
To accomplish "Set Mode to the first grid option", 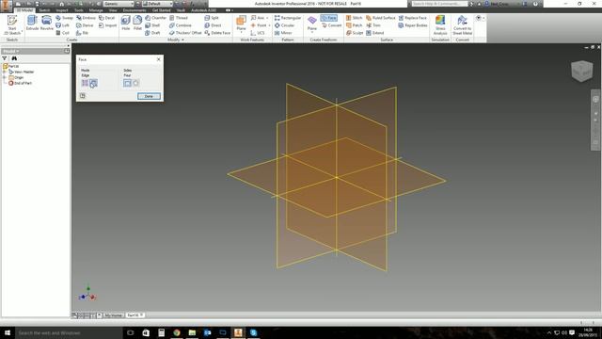I will pos(85,83).
